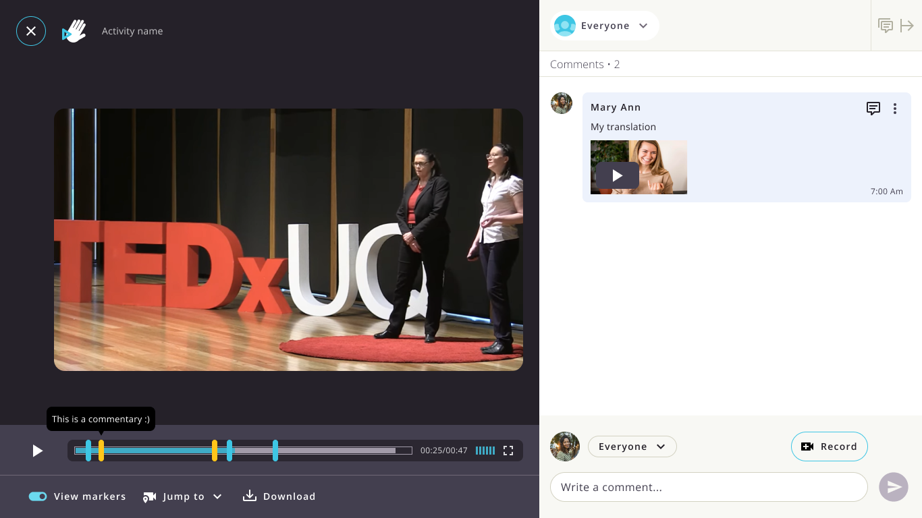Click the blue marker right after second yellow marker
The height and width of the screenshot is (518, 922).
click(229, 451)
